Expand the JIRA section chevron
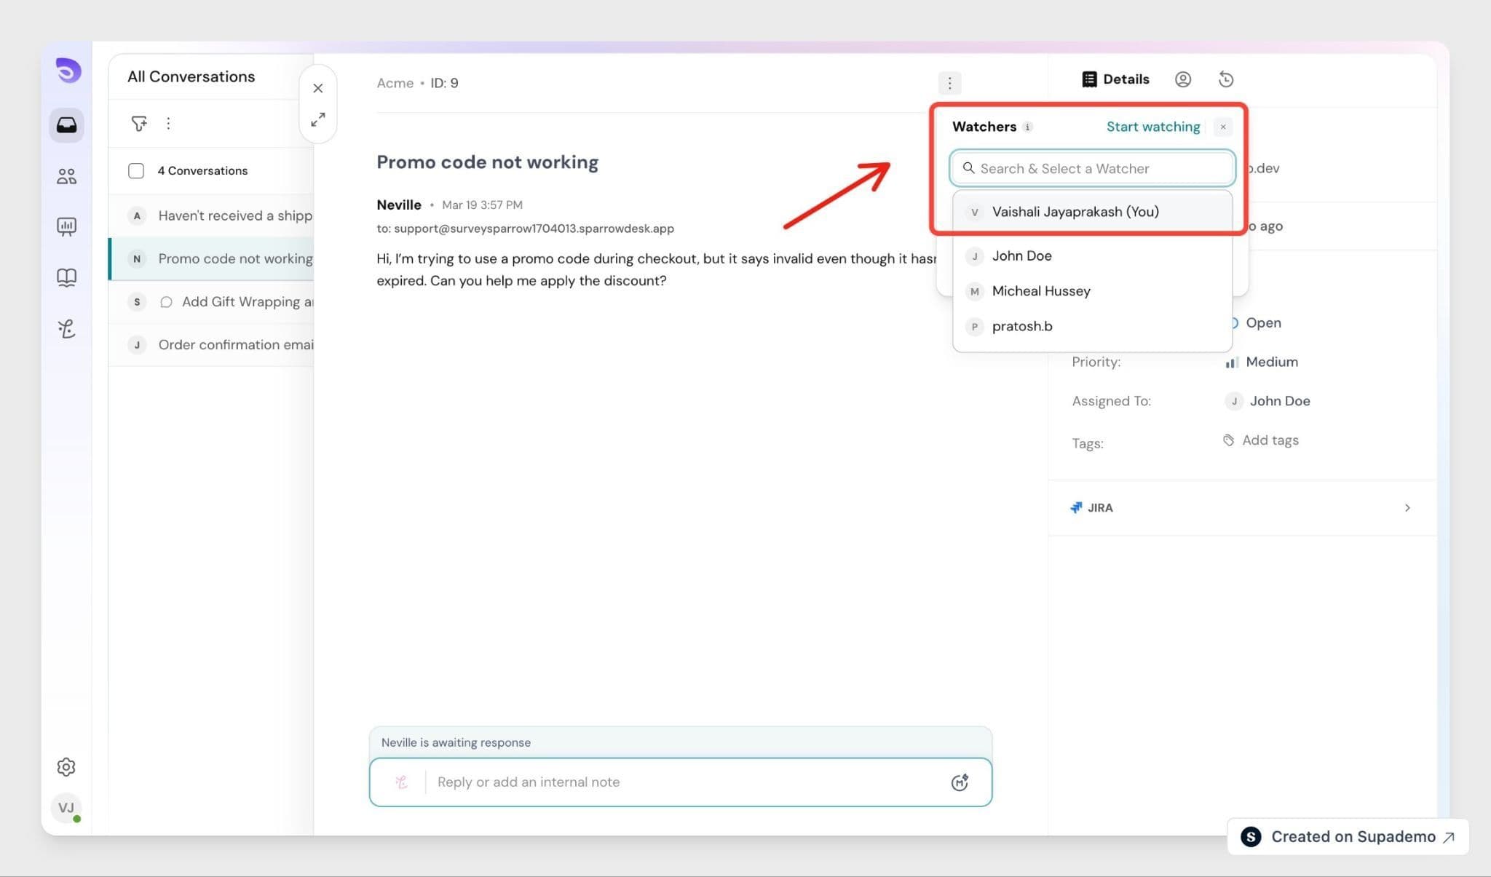This screenshot has width=1491, height=877. pos(1407,508)
